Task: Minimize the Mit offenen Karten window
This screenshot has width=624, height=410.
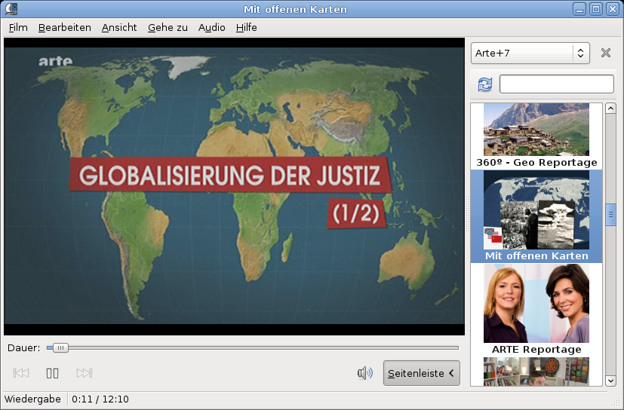Action: coord(579,9)
